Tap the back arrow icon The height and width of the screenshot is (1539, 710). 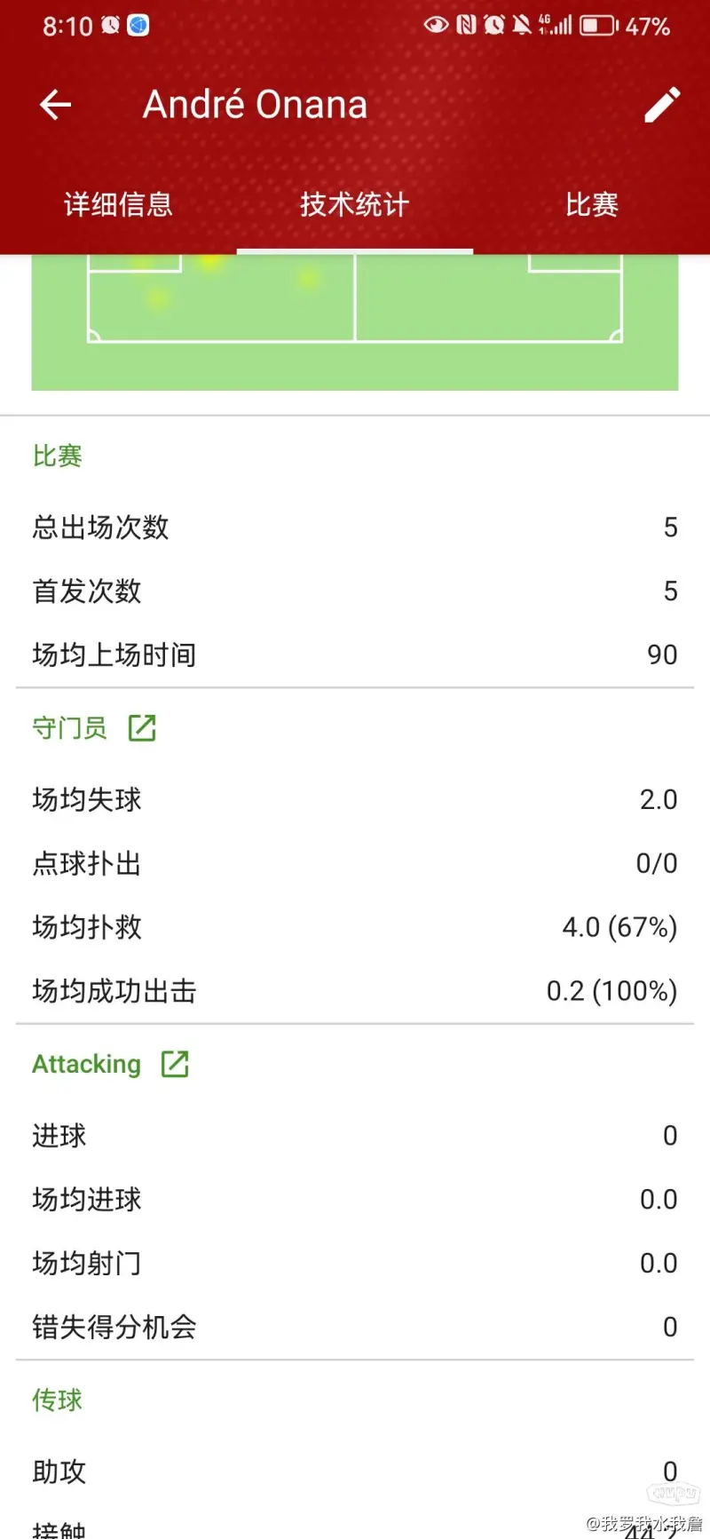55,105
